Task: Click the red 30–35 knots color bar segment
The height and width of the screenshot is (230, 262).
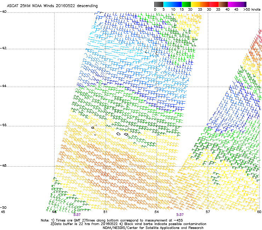Action: (x=214, y=4)
